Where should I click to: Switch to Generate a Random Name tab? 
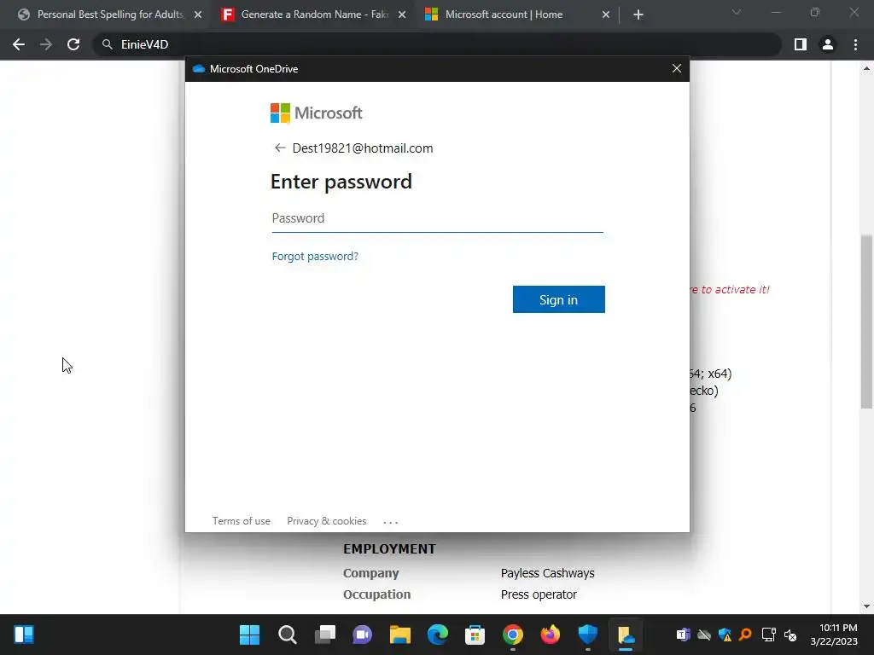pos(314,14)
